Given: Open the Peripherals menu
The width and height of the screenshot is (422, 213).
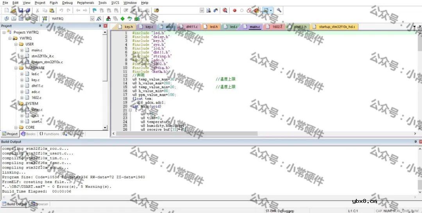Looking at the screenshot, I should pyautogui.click(x=86, y=3).
